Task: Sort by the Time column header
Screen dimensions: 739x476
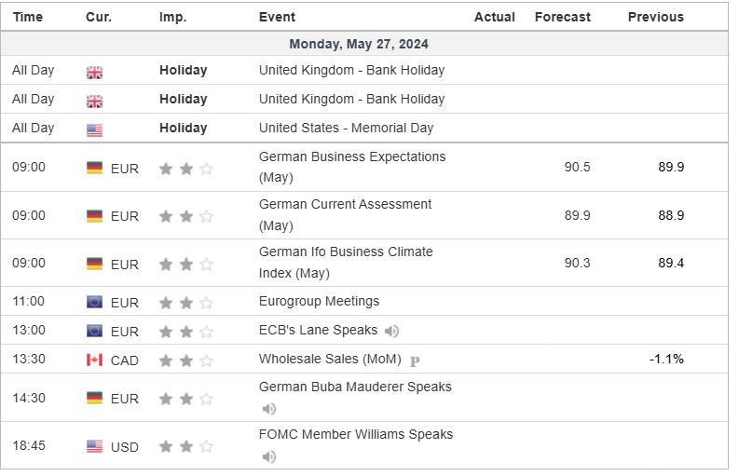Action: point(28,17)
